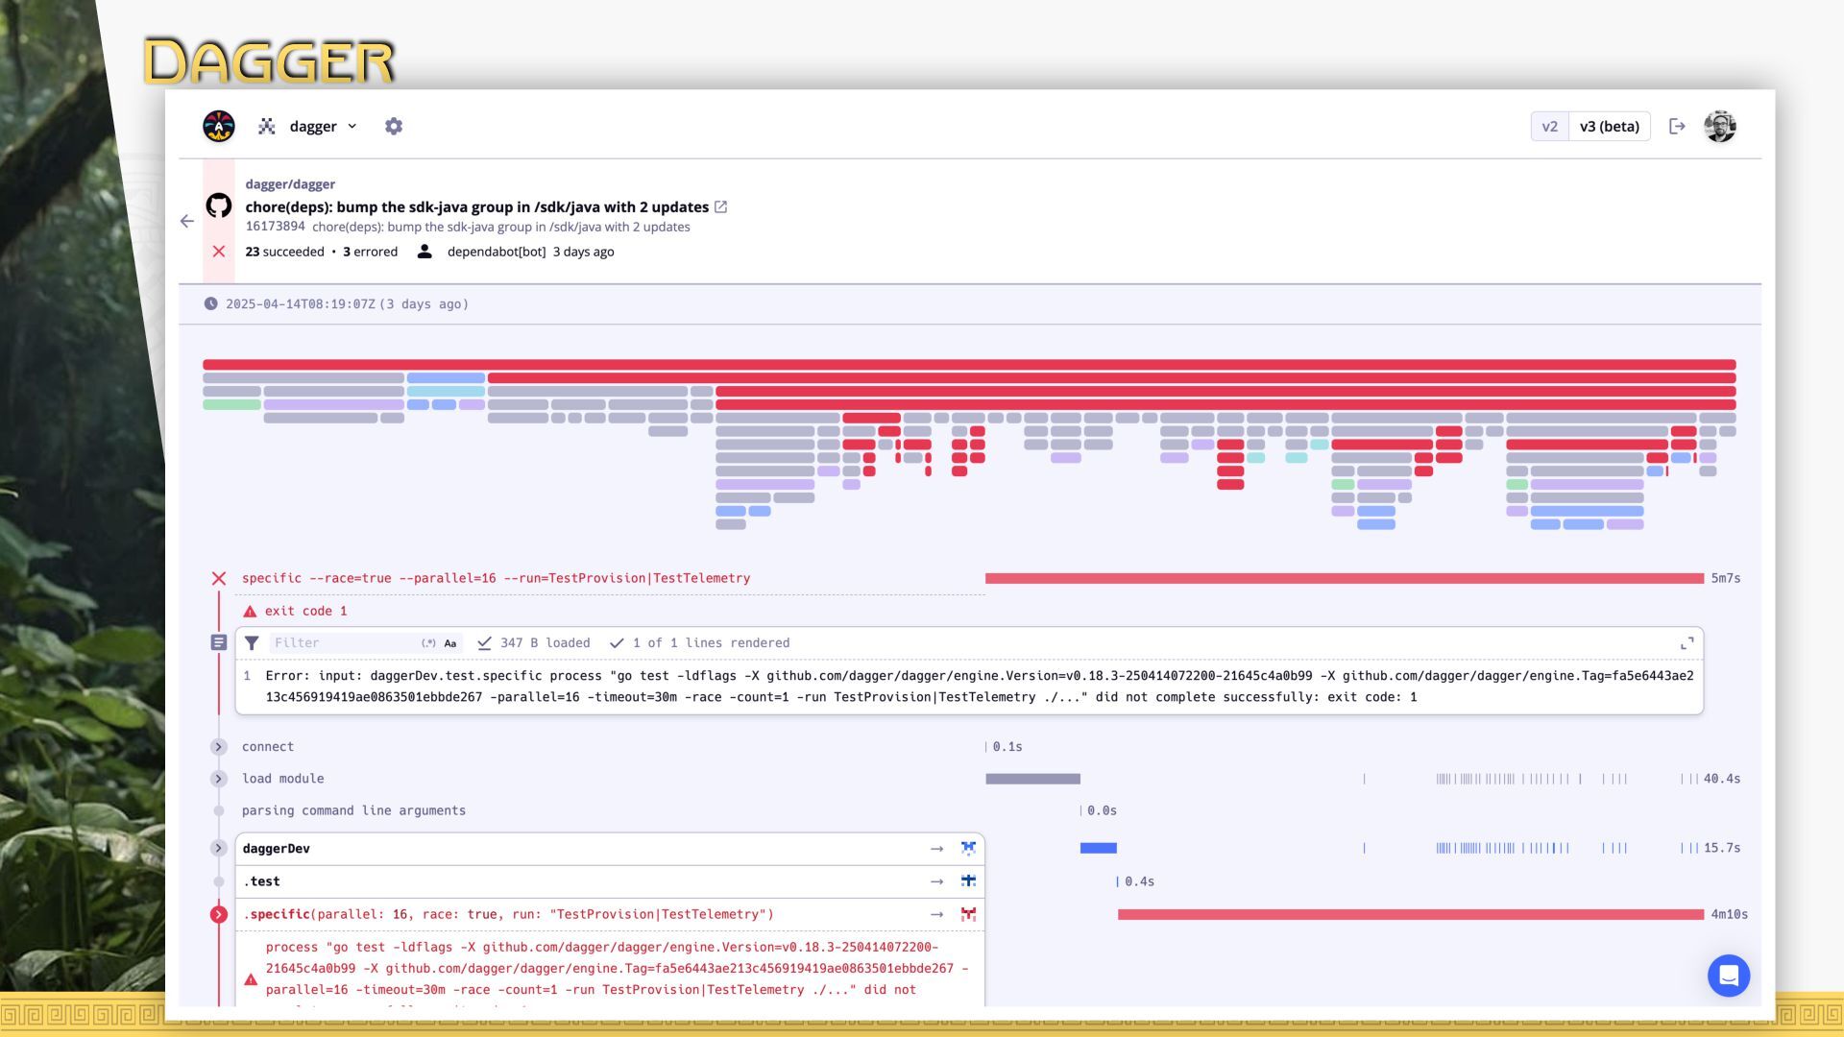This screenshot has height=1037, width=1844.
Task: Expand the load module step
Action: coord(219,779)
